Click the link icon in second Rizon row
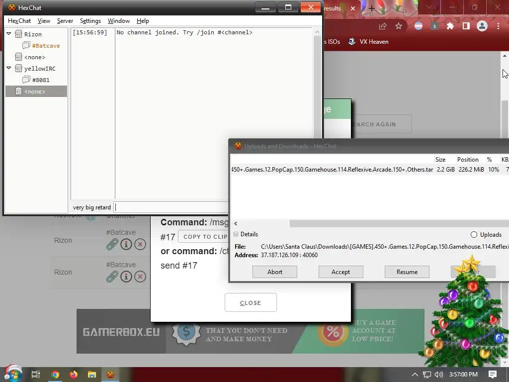 click(112, 277)
